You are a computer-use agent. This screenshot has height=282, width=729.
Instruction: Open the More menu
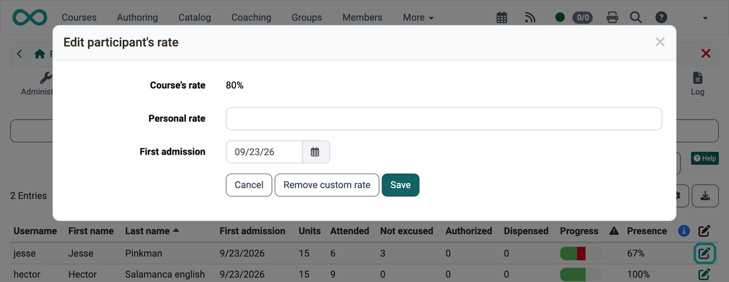point(418,18)
